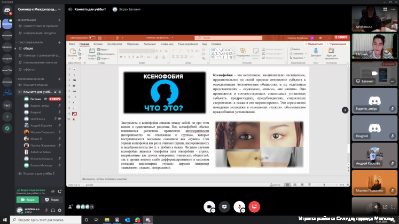This screenshot has width=399, height=224.
Task: Select Евгения webcam video tile
Action: [374, 46]
